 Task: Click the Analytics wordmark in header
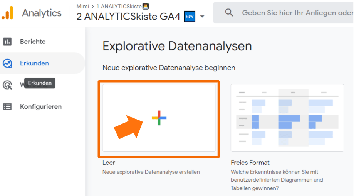[42, 13]
